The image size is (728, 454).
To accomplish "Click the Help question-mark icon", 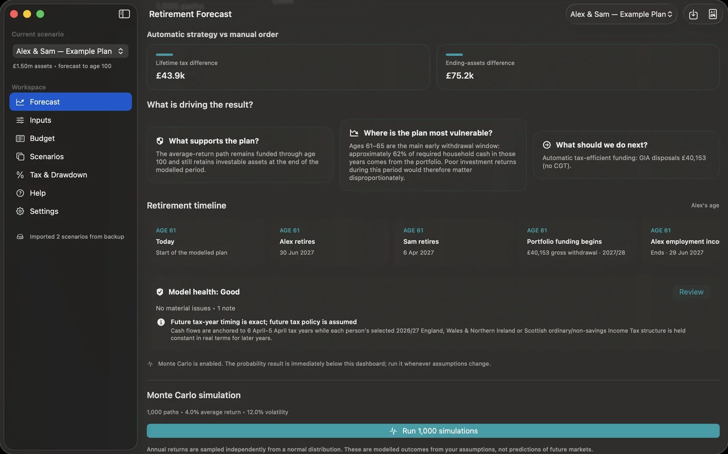I will [20, 193].
